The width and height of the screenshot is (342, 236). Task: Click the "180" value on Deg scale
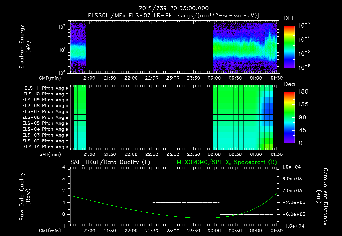pyautogui.click(x=303, y=92)
